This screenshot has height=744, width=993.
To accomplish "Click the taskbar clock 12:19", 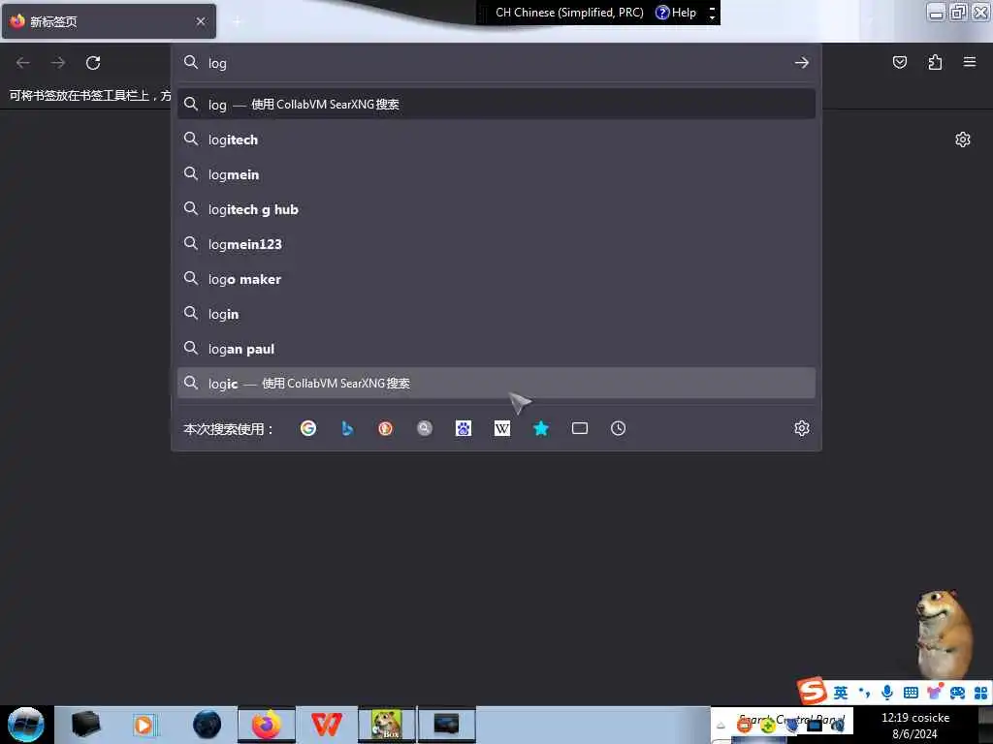I will pos(915,726).
